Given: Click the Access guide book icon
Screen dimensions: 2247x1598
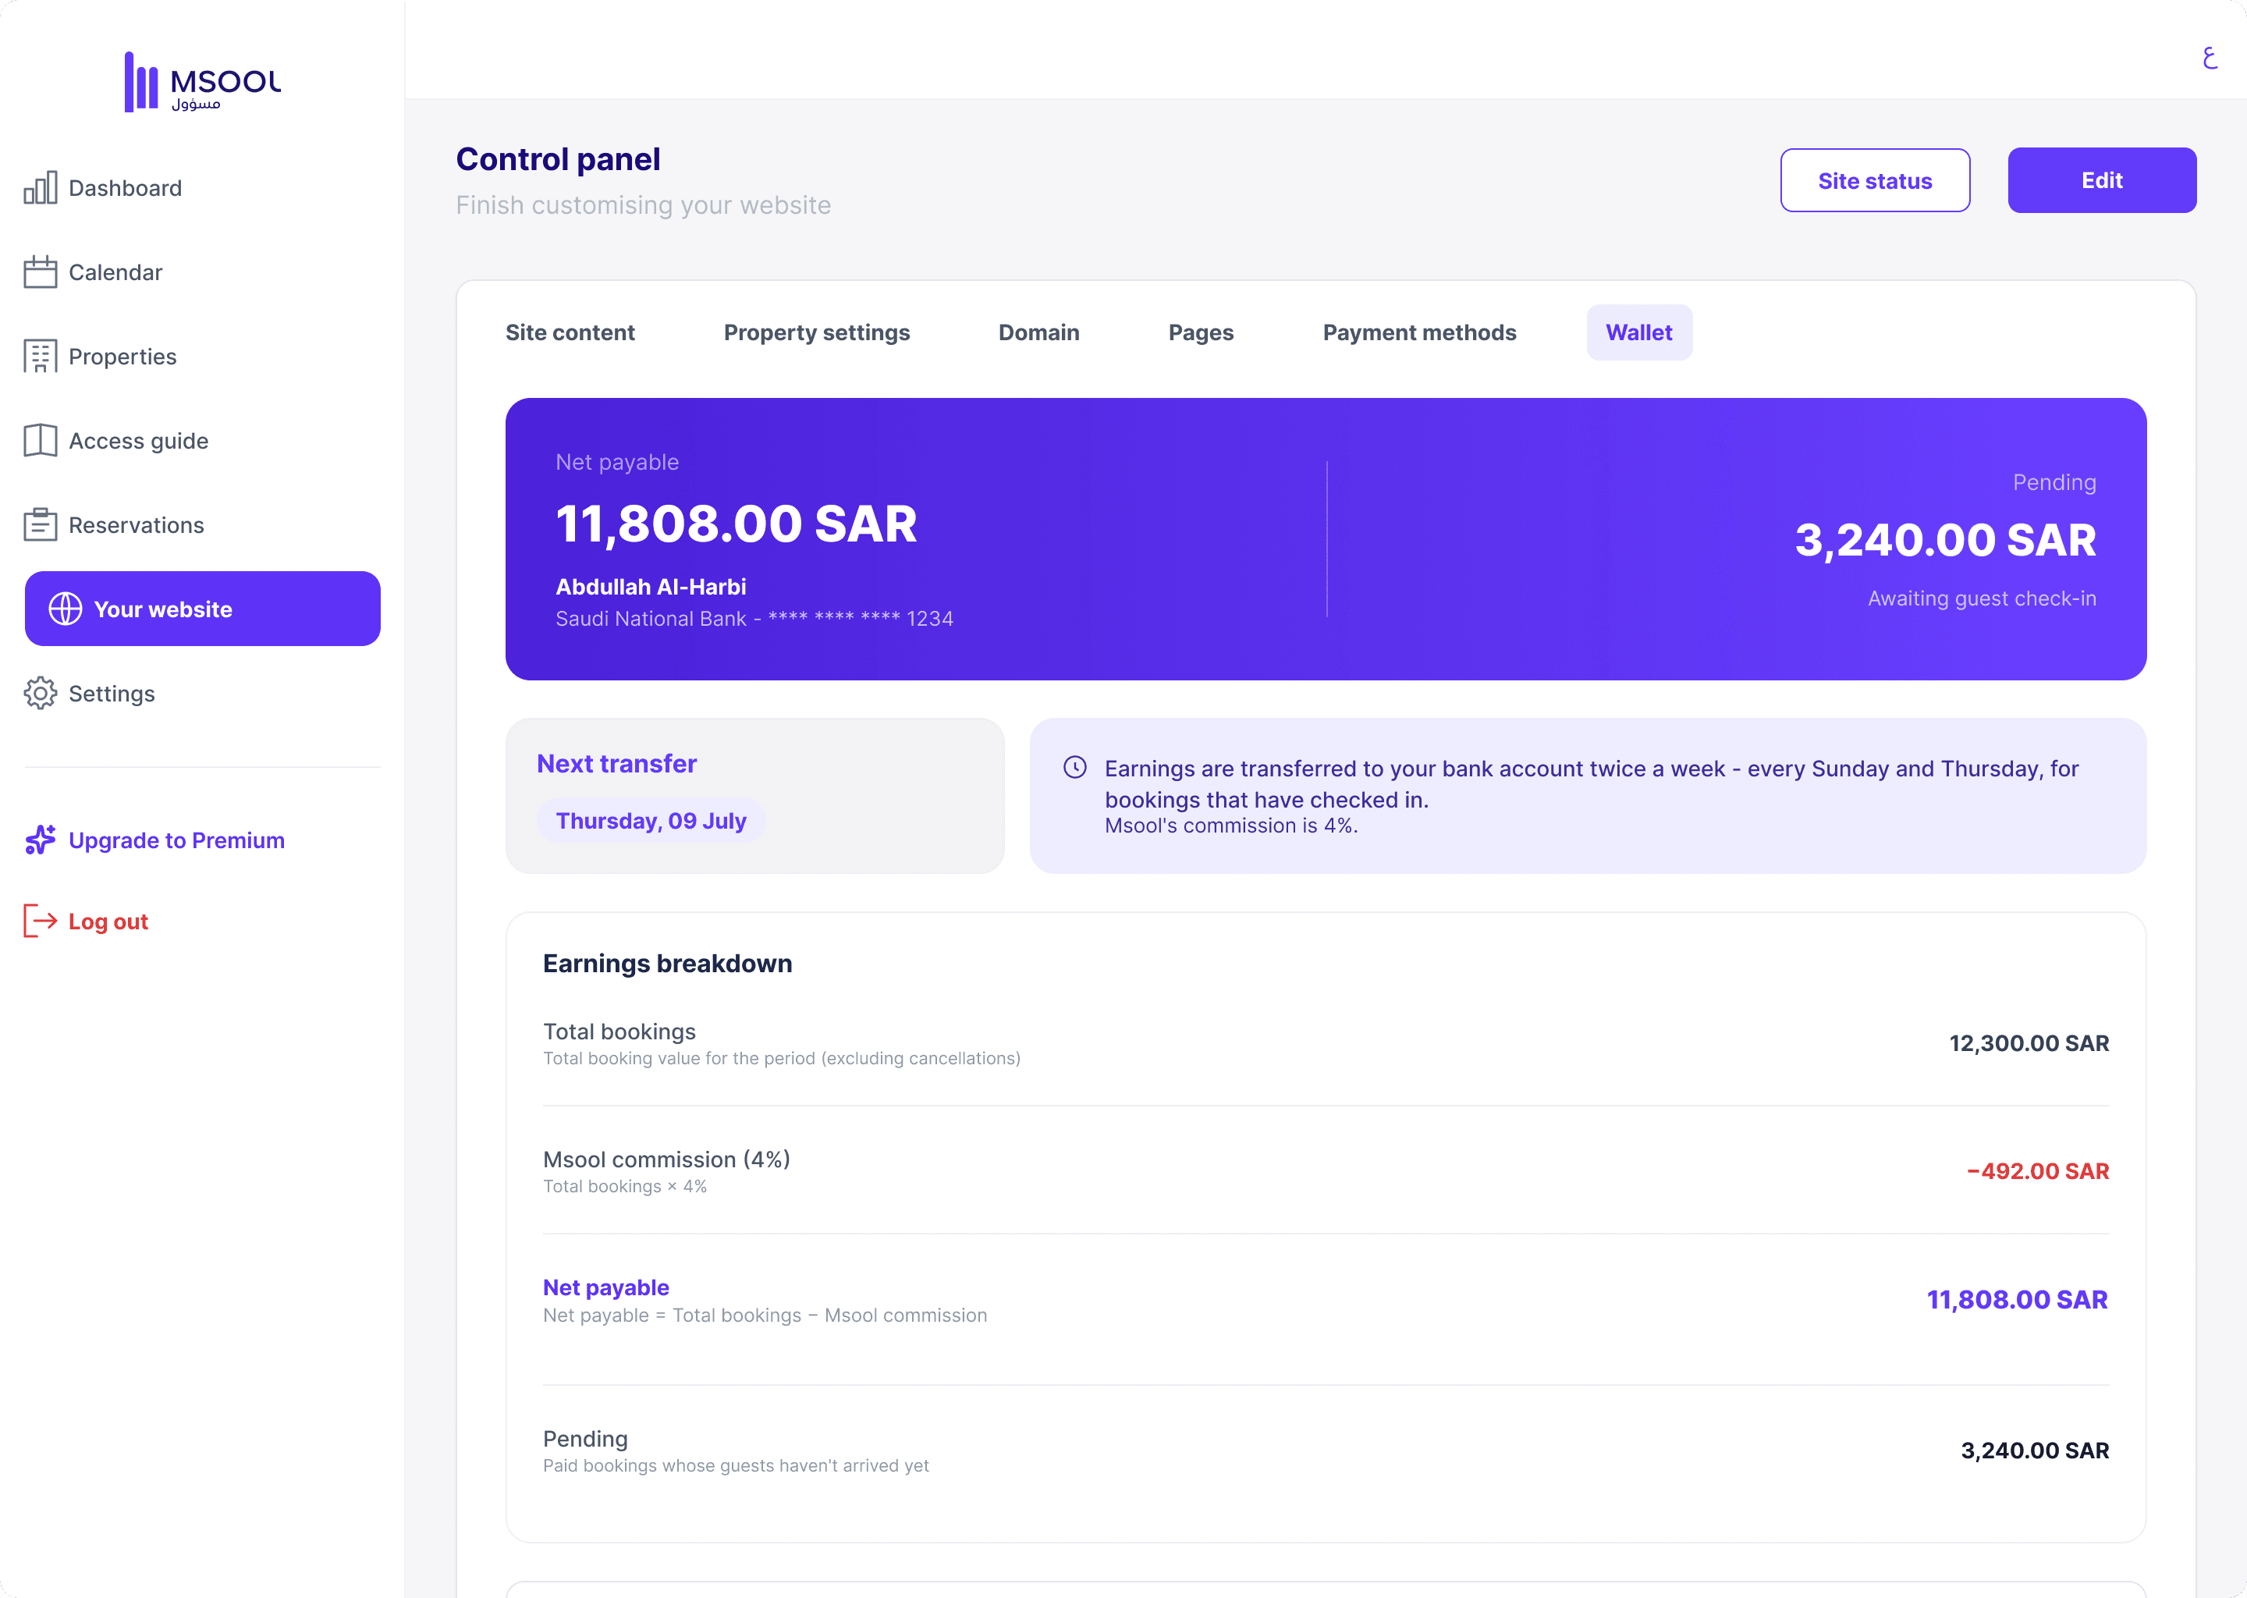Looking at the screenshot, I should tap(41, 441).
